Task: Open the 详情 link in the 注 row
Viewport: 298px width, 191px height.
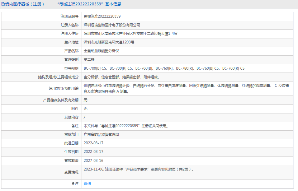Action: click(87, 183)
